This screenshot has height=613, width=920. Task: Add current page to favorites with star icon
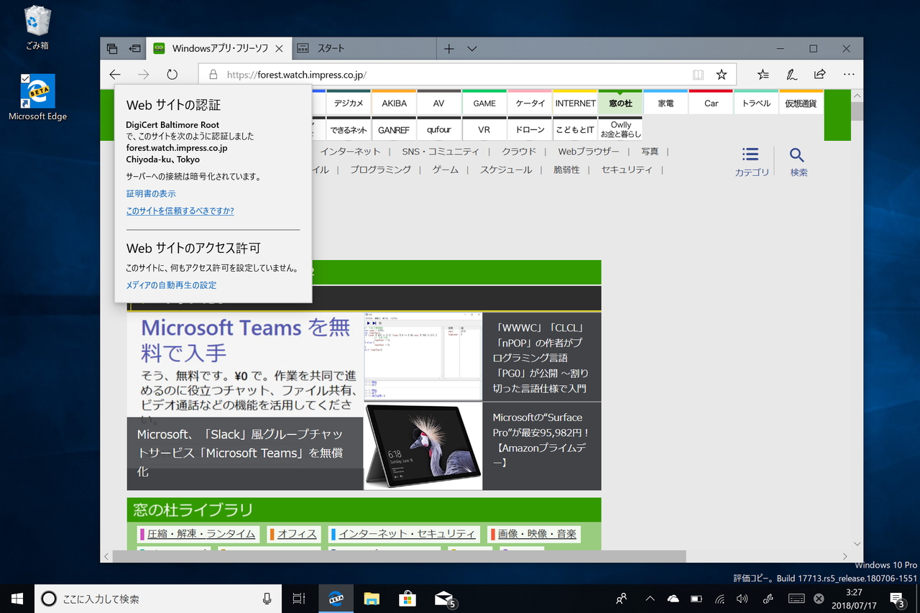point(722,74)
